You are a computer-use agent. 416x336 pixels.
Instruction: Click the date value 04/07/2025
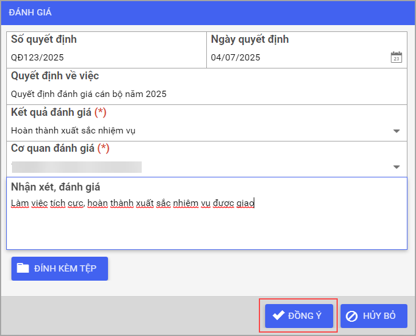pos(235,57)
